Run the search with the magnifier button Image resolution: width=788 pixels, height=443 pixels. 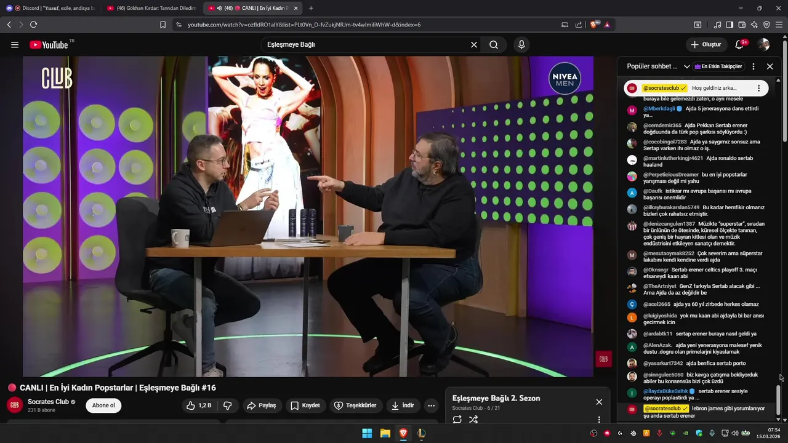(x=494, y=45)
